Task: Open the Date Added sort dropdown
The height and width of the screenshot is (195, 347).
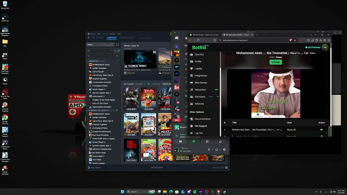Action: point(166,84)
